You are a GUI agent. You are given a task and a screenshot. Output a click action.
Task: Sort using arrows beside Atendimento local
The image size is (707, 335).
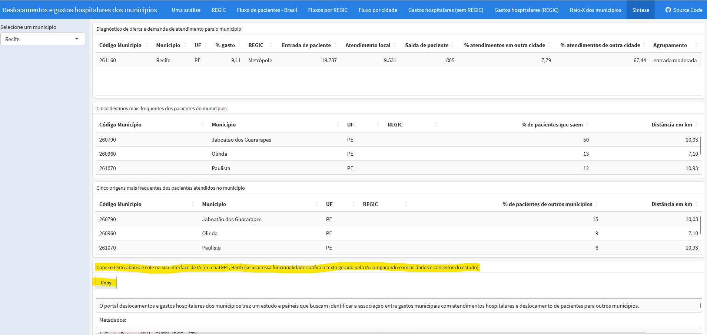coord(395,45)
